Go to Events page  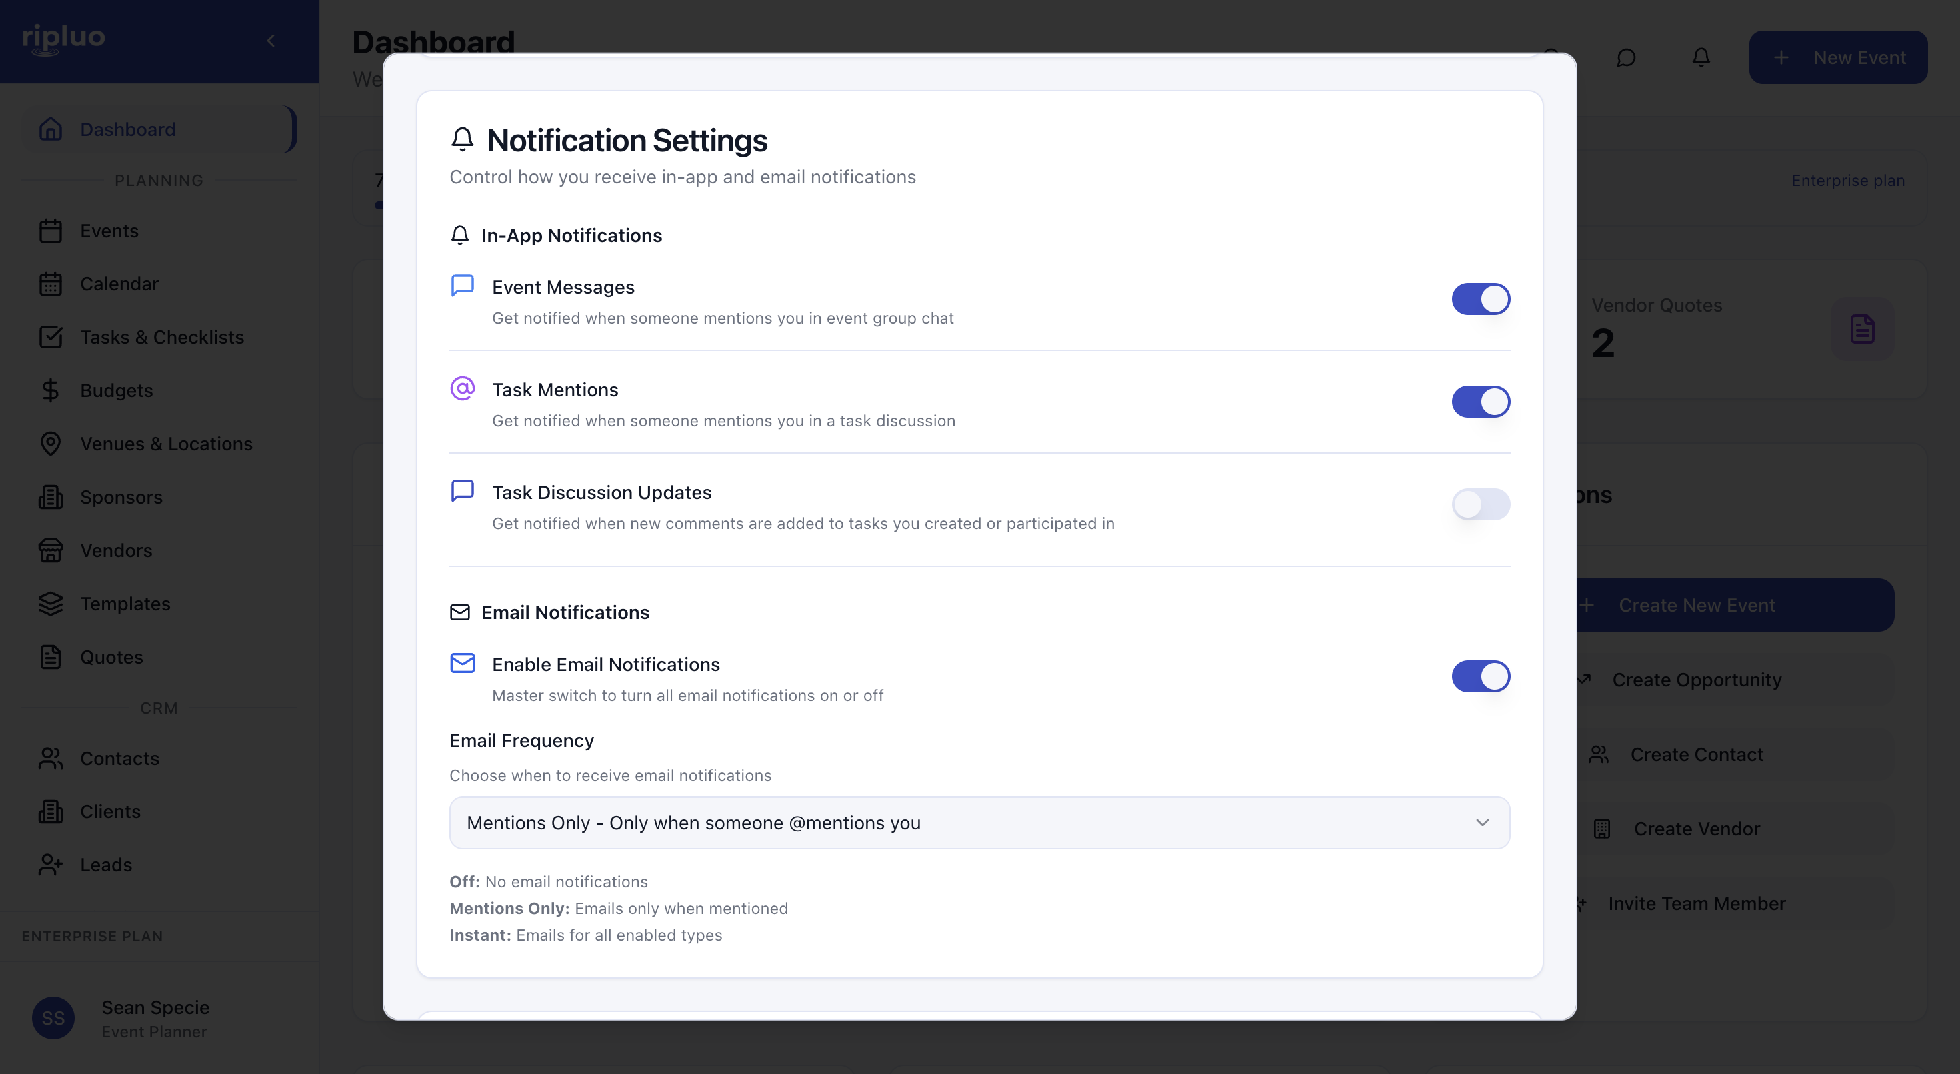[x=158, y=231]
